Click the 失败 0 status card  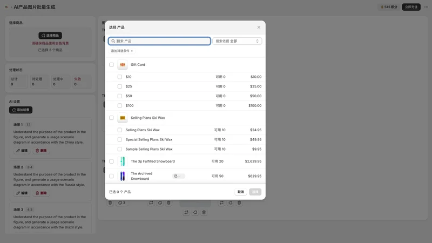82,82
